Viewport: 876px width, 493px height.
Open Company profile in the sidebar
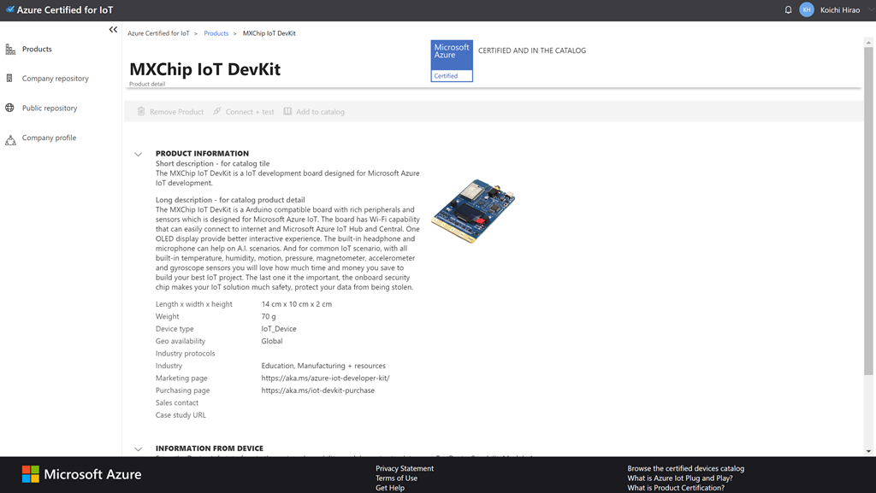[49, 138]
